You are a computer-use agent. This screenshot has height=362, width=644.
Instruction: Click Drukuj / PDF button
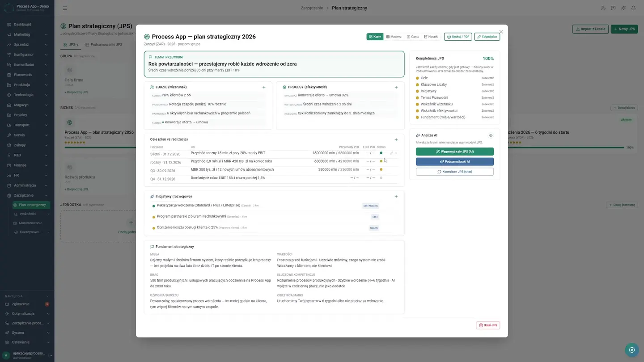coord(458,37)
